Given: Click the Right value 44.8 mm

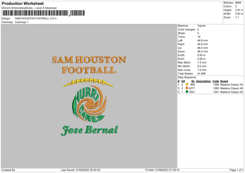Looking at the screenshot, I should click(x=203, y=44).
